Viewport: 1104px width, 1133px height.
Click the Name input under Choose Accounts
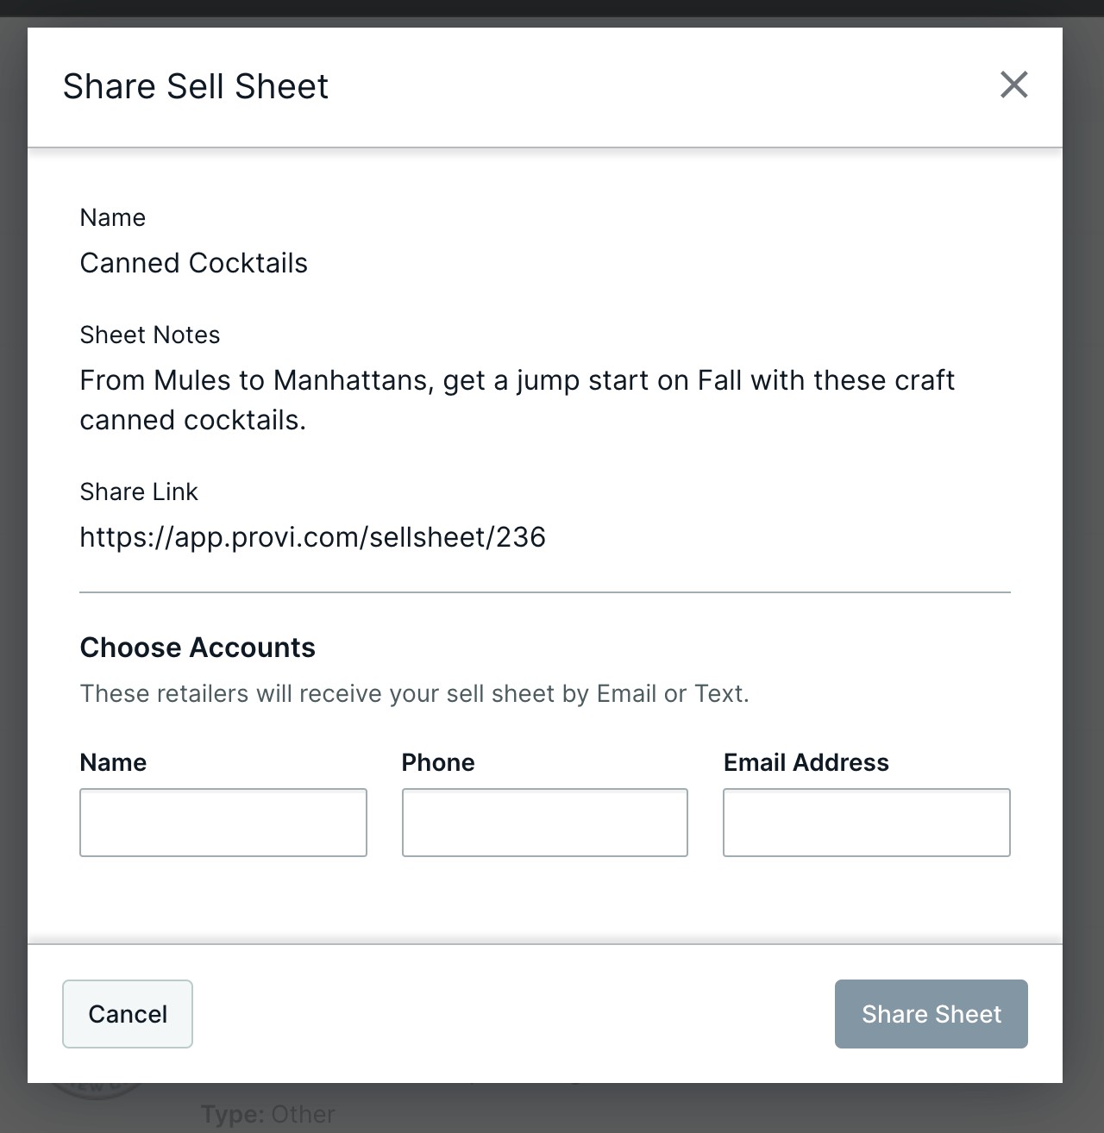click(223, 822)
